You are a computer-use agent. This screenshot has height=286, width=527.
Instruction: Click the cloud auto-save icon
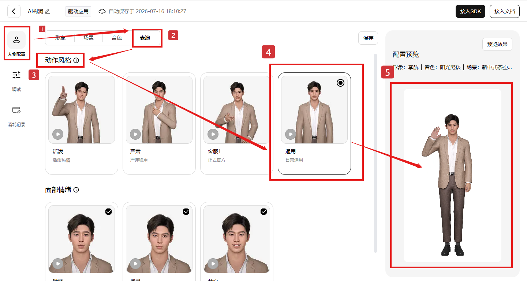coord(102,11)
